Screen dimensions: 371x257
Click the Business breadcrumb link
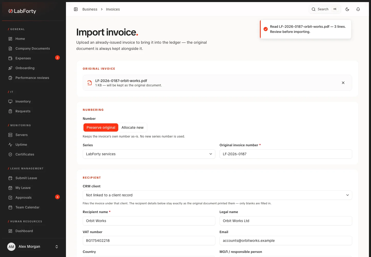[x=90, y=9]
